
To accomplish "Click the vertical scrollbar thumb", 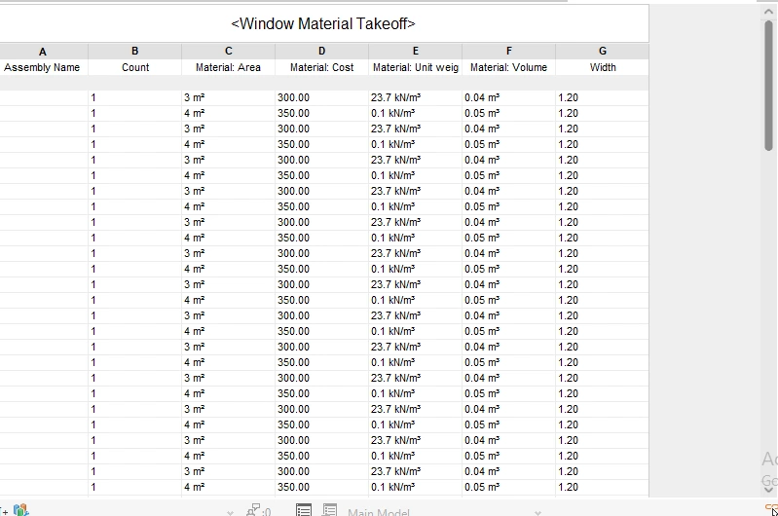I will [768, 86].
